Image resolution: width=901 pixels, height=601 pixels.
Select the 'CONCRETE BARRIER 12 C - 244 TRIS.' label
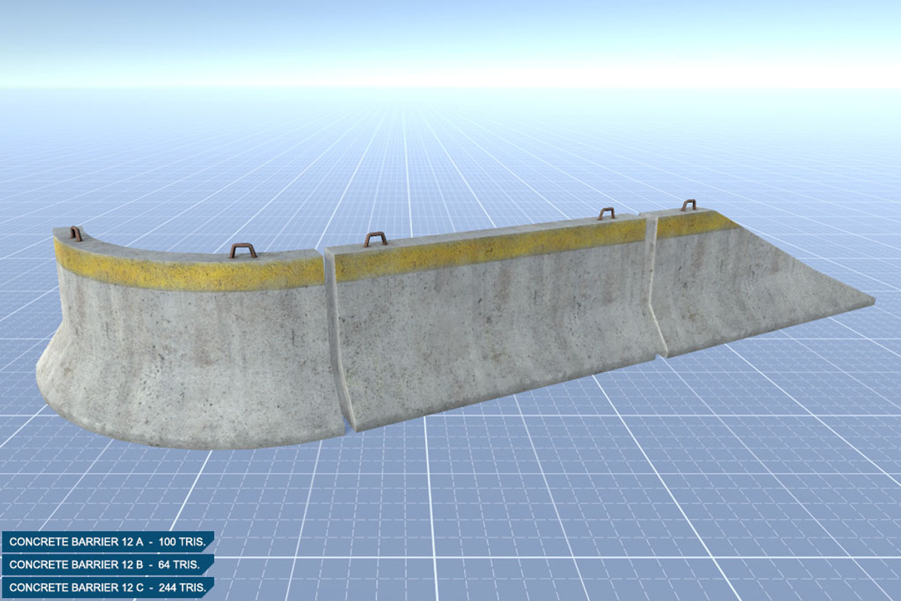pos(108,587)
